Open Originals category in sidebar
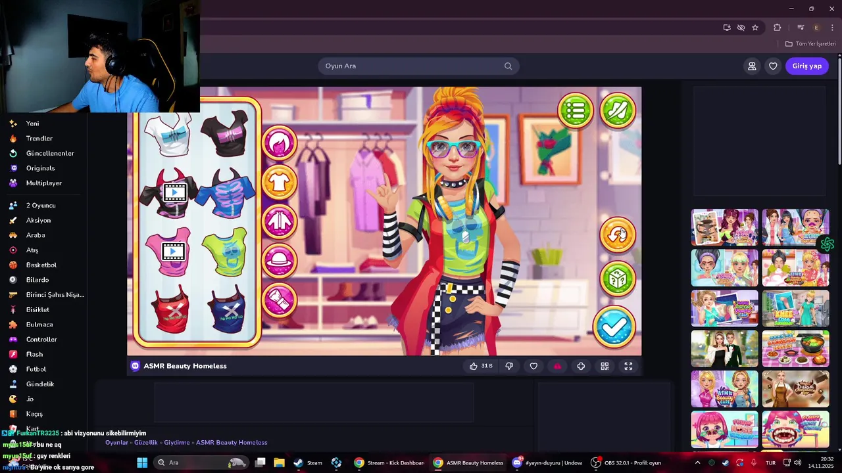Viewport: 842px width, 473px height. pyautogui.click(x=40, y=168)
